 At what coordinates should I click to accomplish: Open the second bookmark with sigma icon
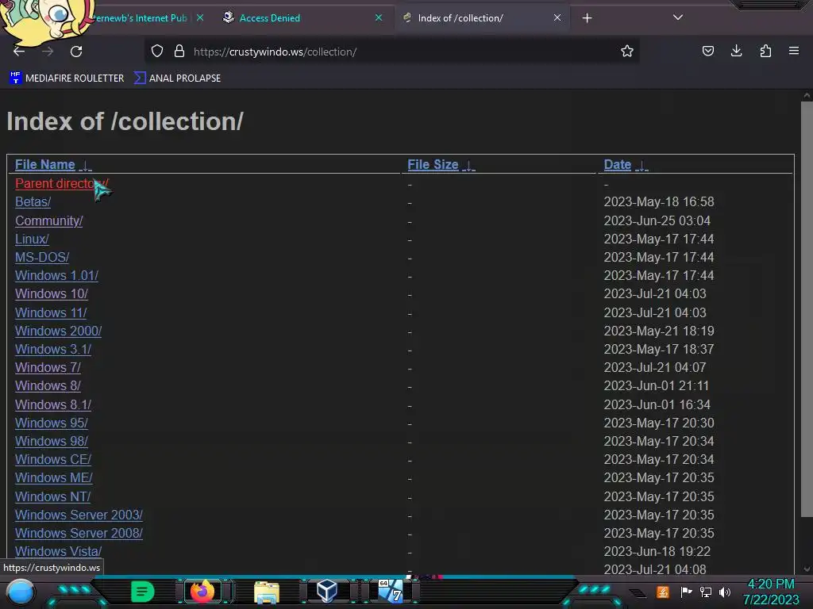[177, 79]
